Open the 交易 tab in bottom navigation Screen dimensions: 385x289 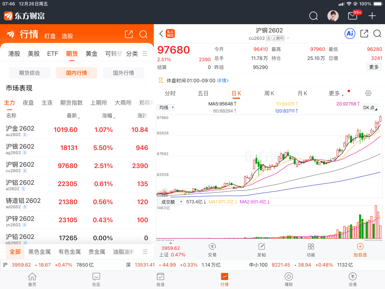(x=353, y=280)
